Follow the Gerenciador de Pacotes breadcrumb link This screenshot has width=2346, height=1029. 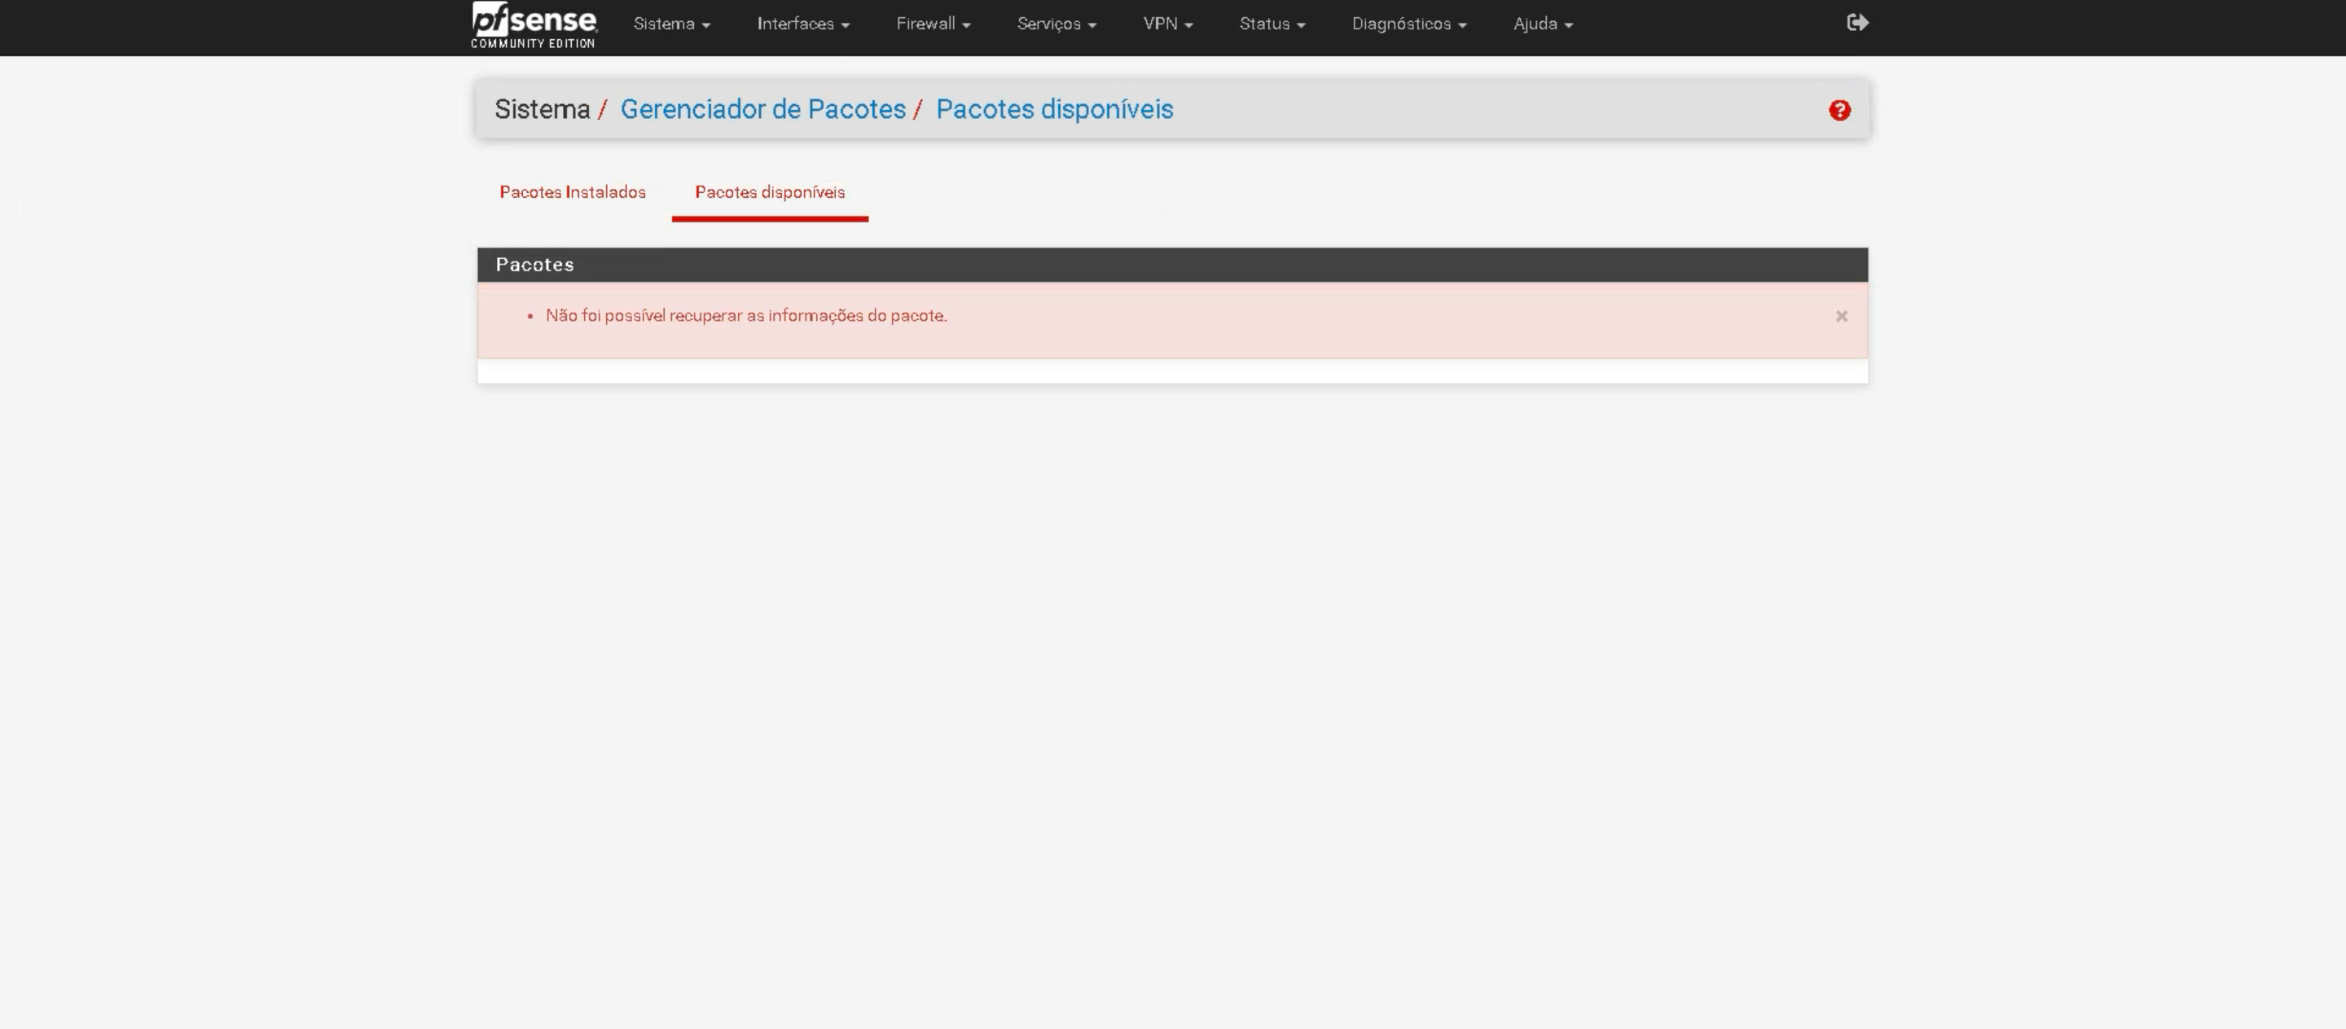[762, 109]
